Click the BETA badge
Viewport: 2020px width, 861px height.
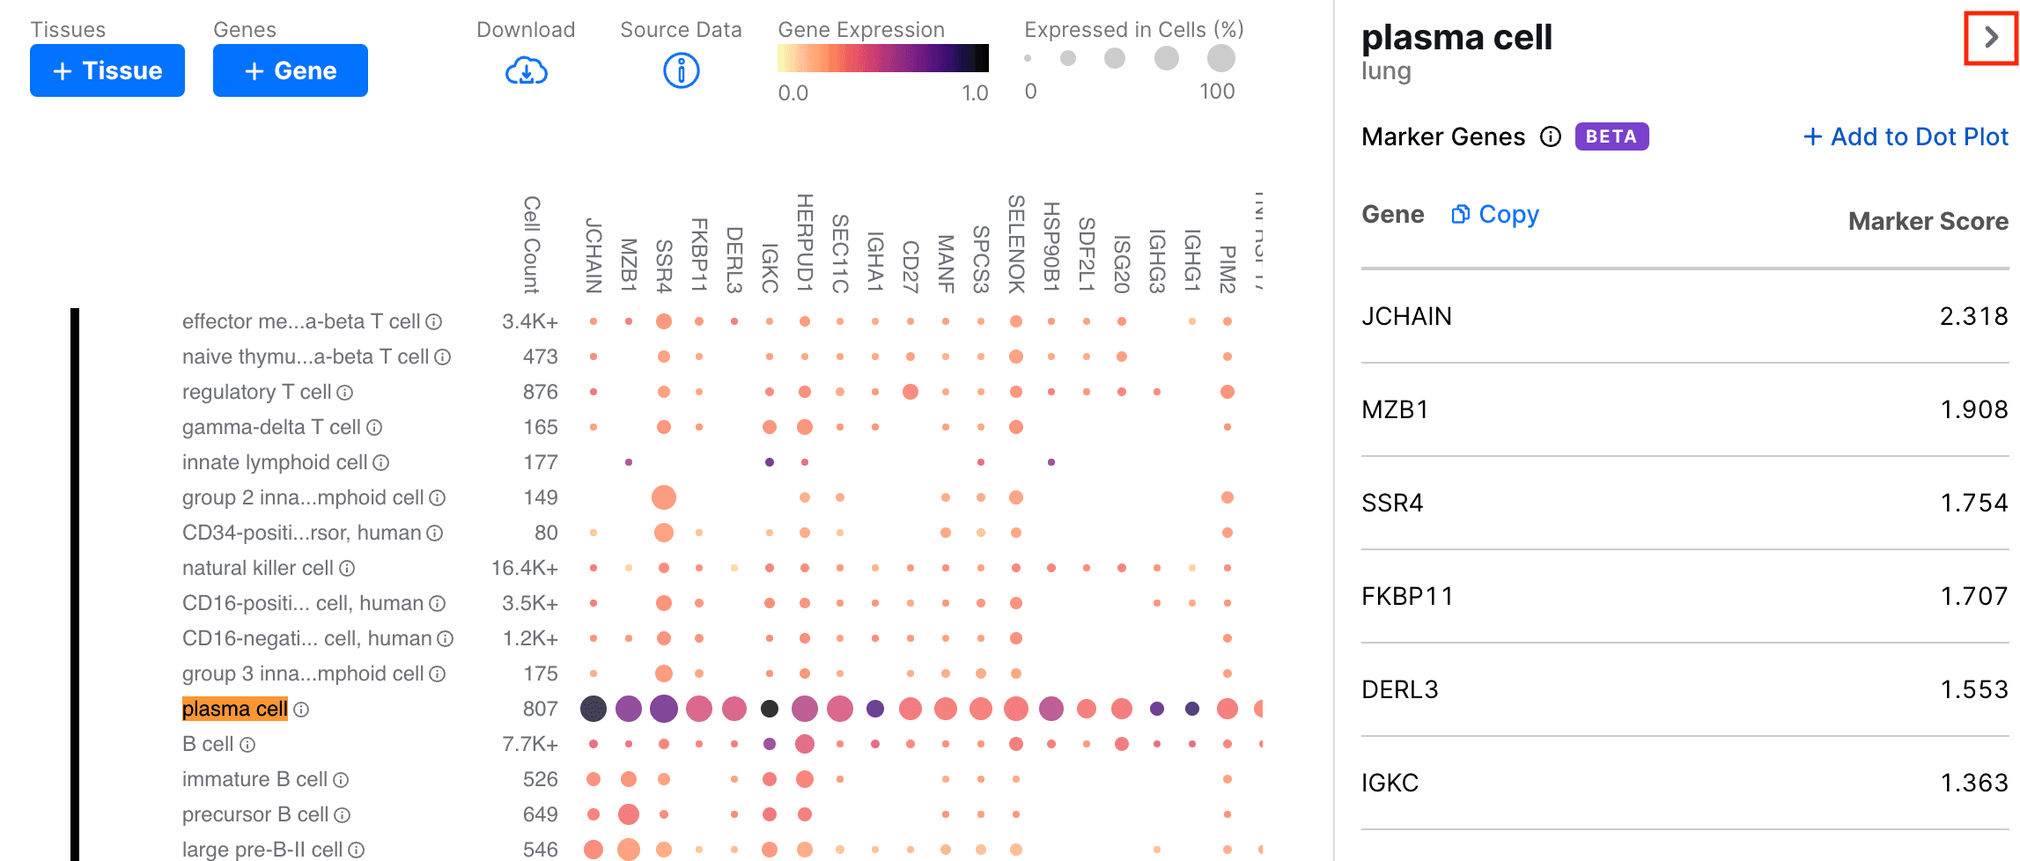point(1611,136)
